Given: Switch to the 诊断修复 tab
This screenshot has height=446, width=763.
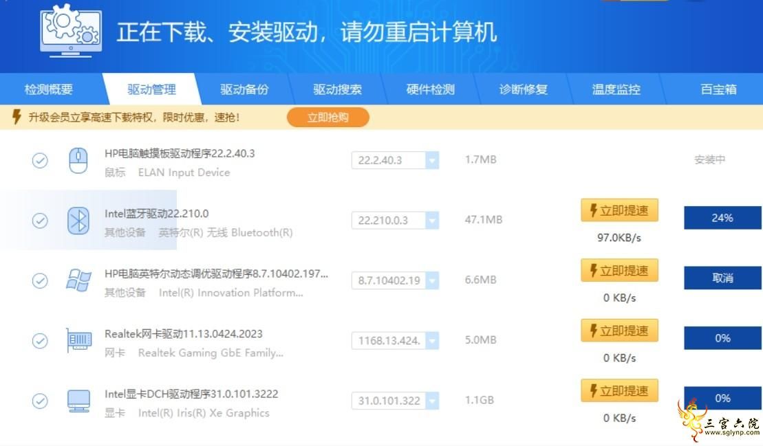Looking at the screenshot, I should click(524, 89).
